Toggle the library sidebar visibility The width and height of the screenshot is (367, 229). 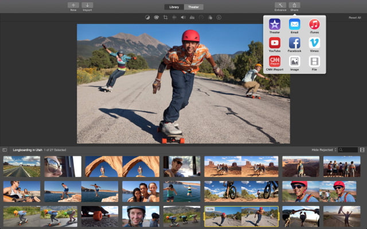(5, 149)
